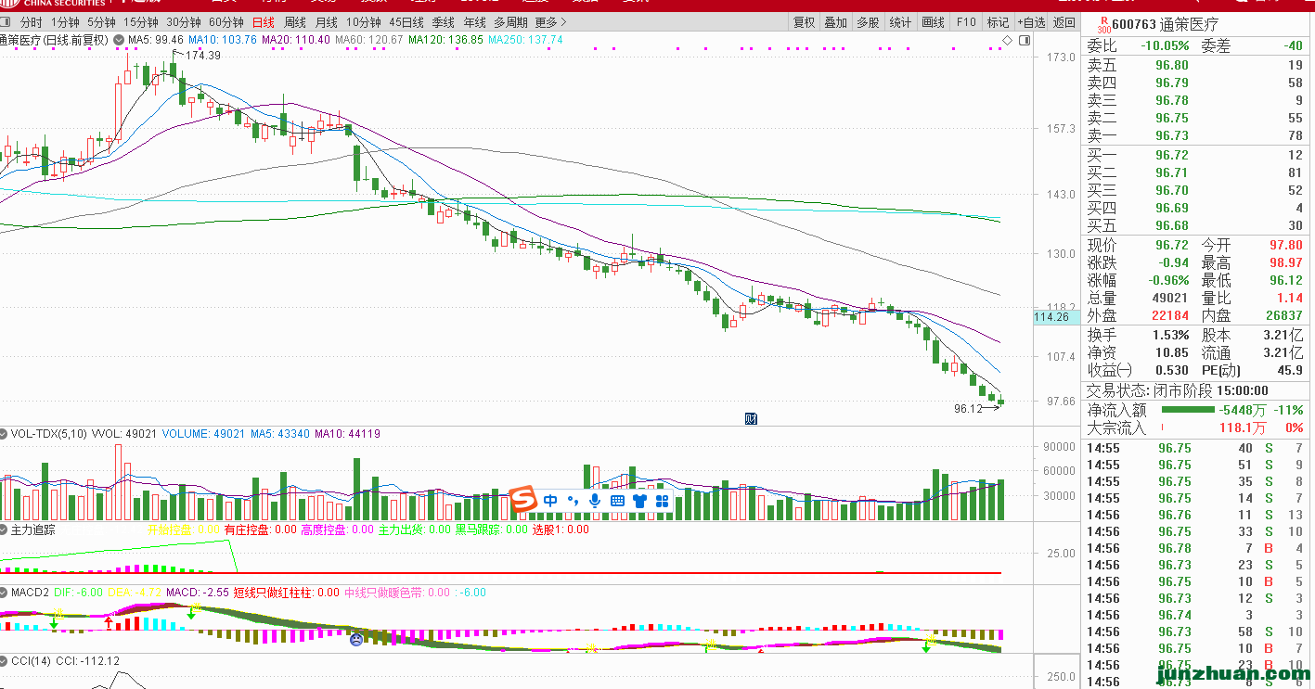Click the 114.26 price marker on axis

point(1051,317)
